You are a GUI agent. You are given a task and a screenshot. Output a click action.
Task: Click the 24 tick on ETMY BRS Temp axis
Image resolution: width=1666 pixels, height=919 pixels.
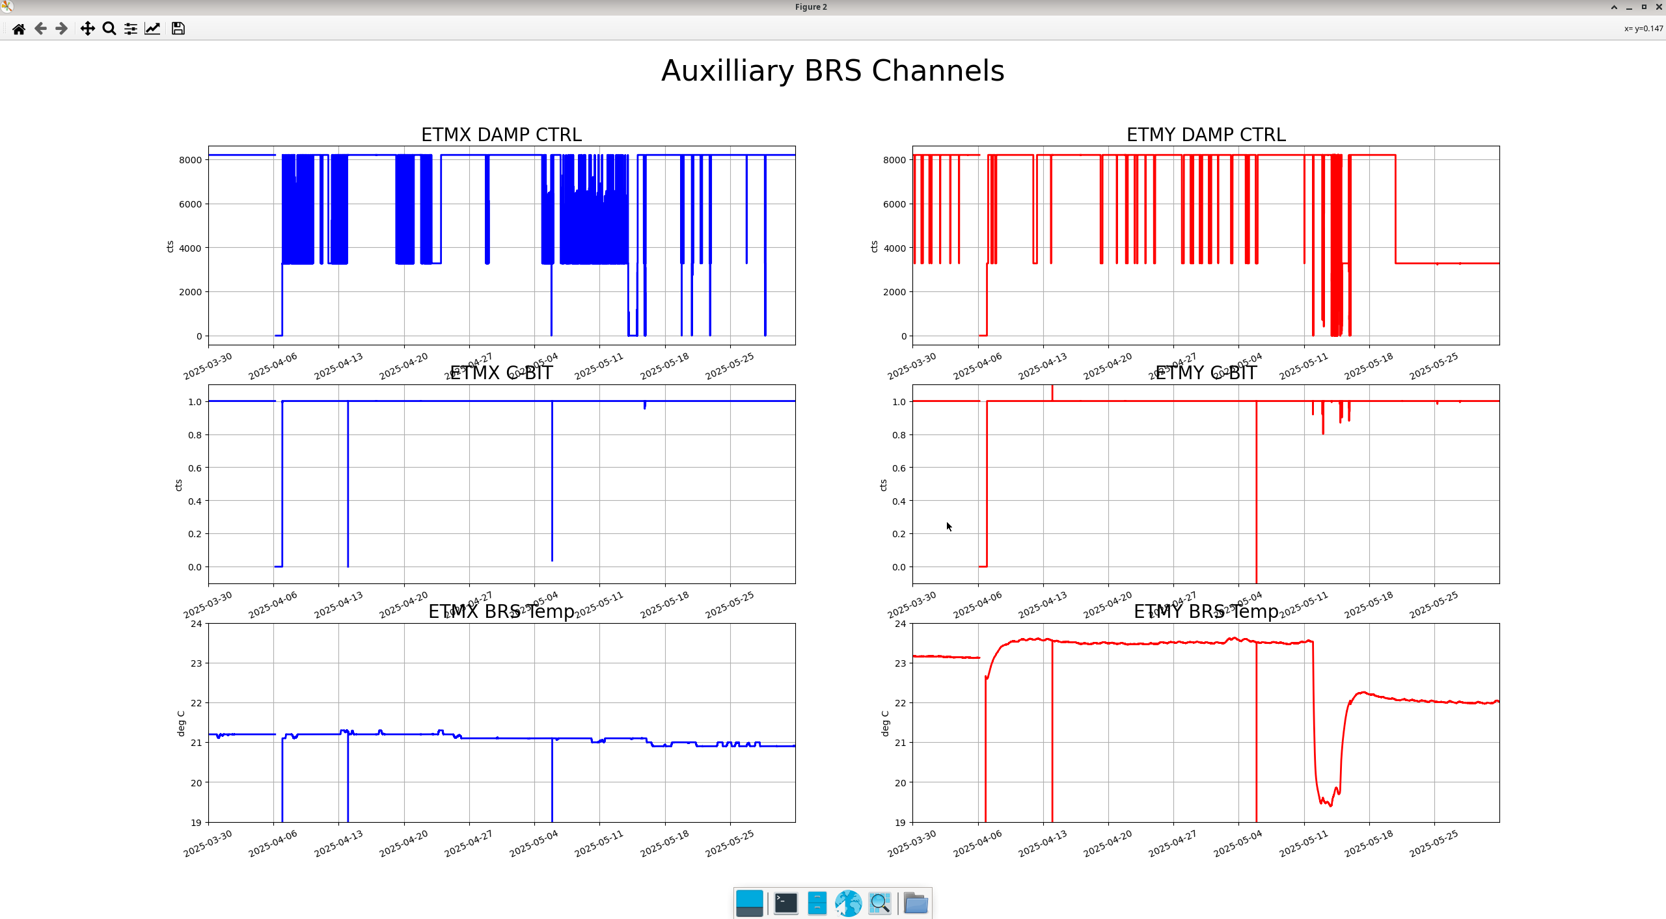900,624
